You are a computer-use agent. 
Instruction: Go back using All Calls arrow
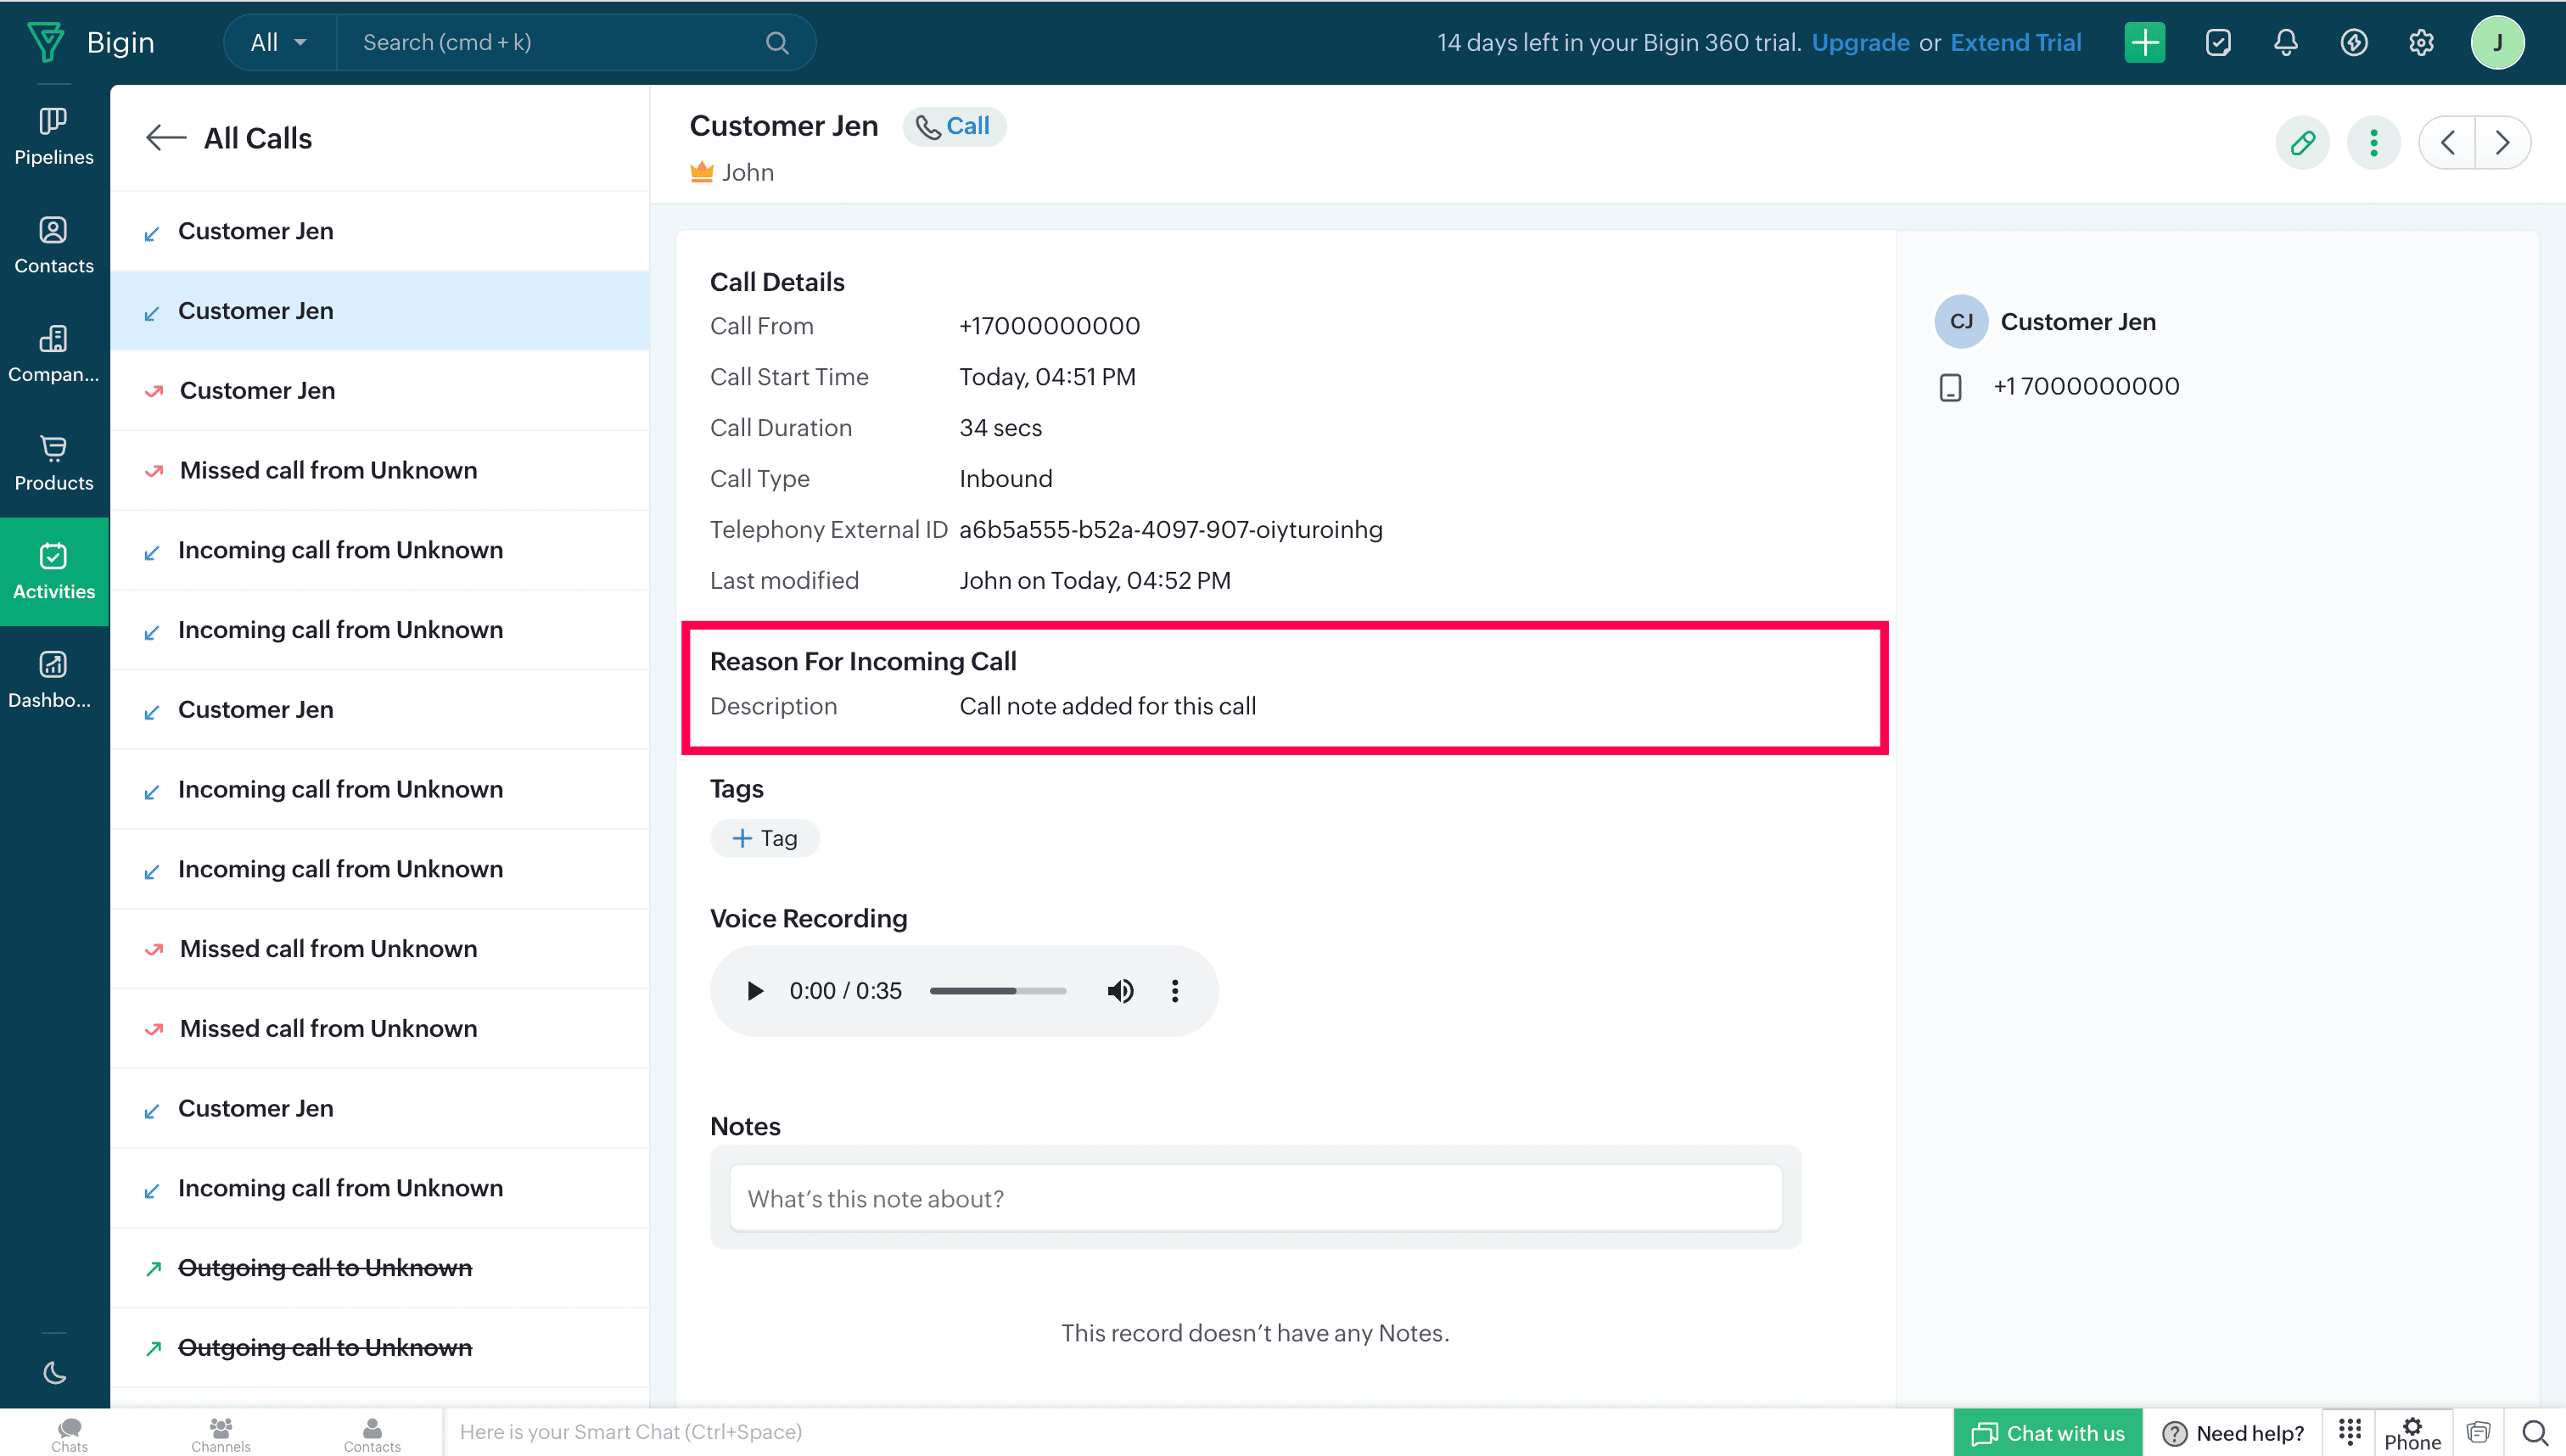166,138
